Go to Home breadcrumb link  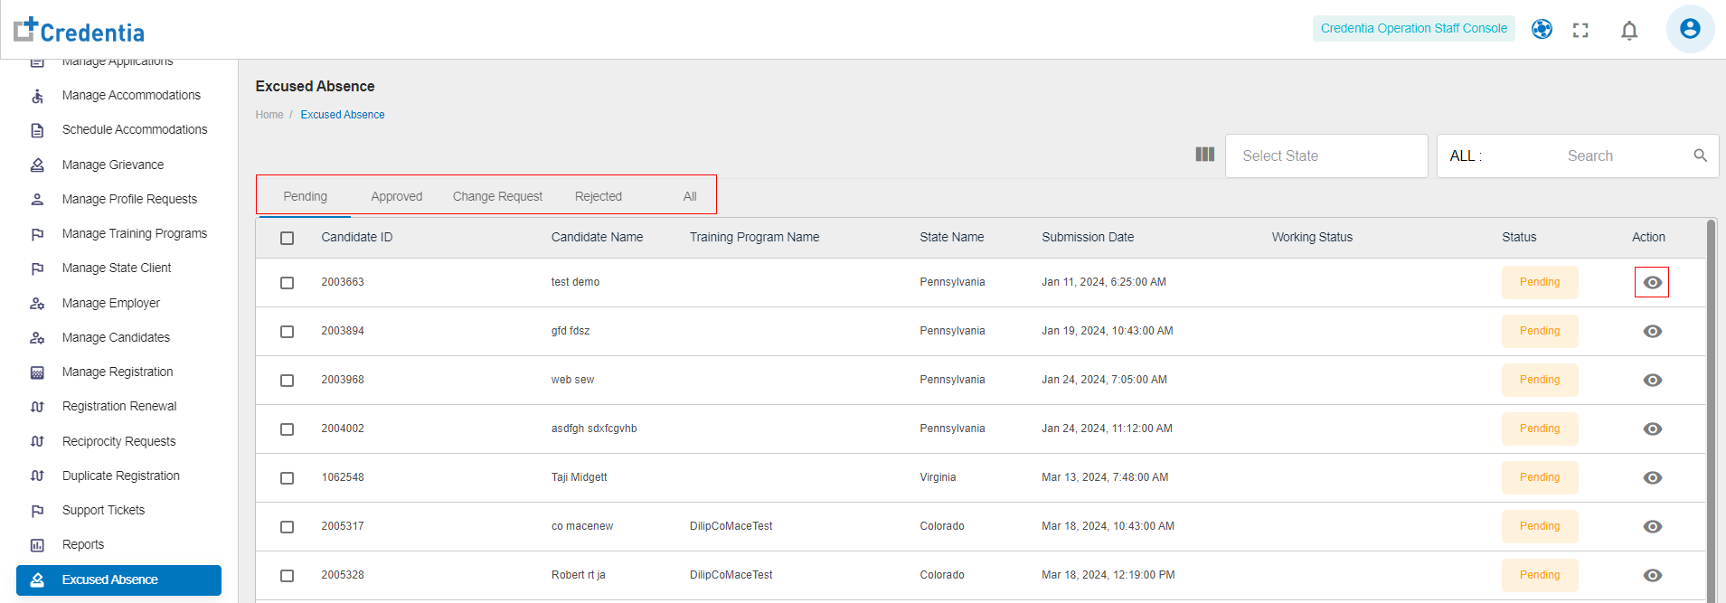click(269, 115)
